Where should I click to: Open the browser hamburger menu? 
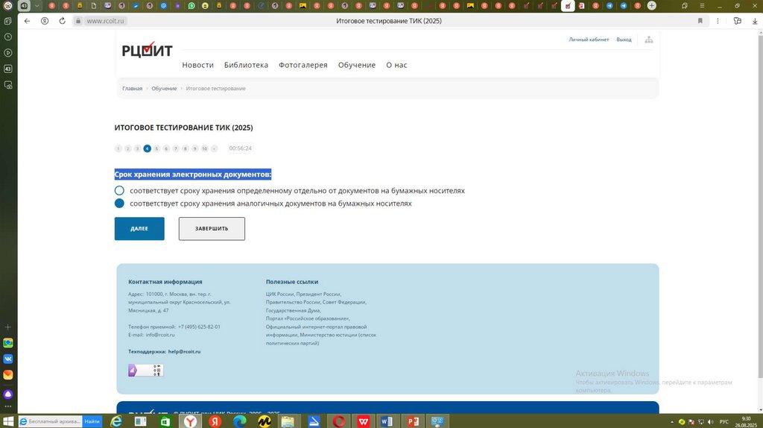point(702,6)
